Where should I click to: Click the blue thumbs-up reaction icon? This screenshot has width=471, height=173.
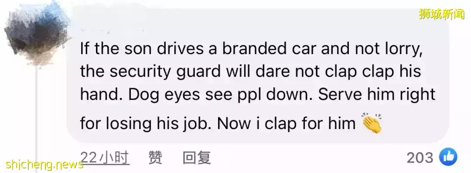448,157
